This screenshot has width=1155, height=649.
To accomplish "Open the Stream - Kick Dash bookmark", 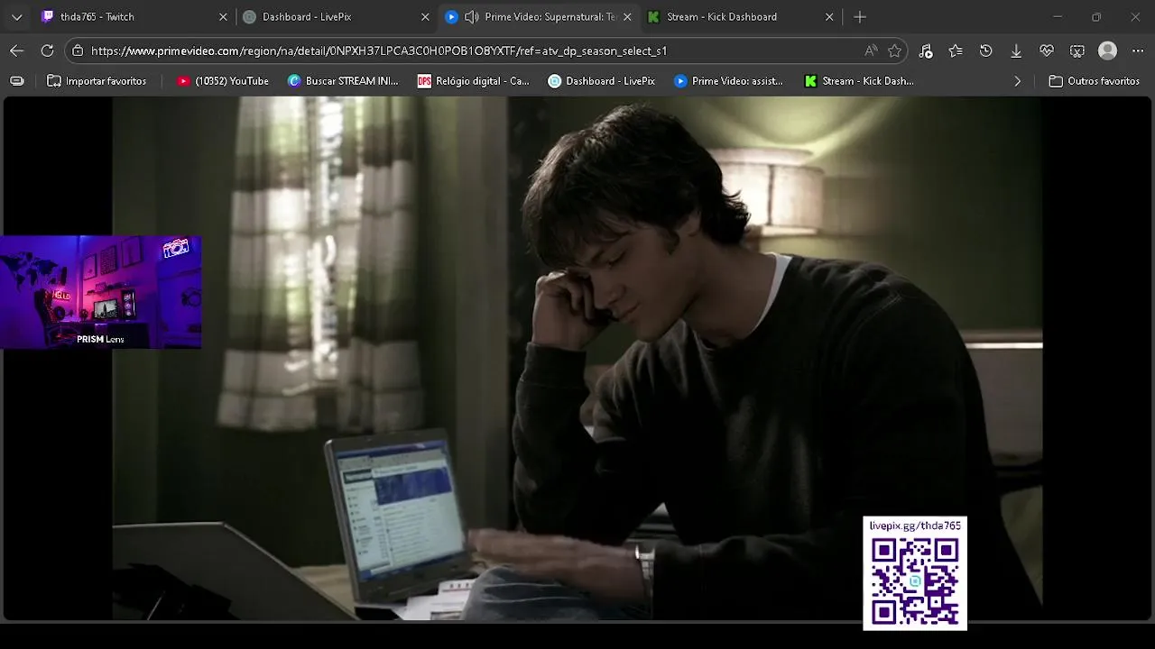I will tap(859, 81).
